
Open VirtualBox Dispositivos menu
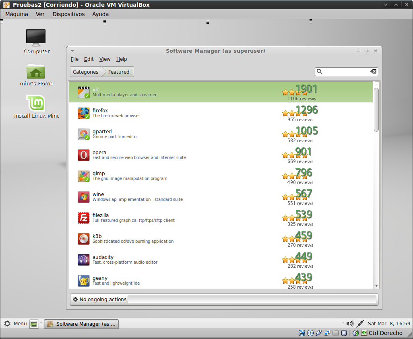[68, 14]
